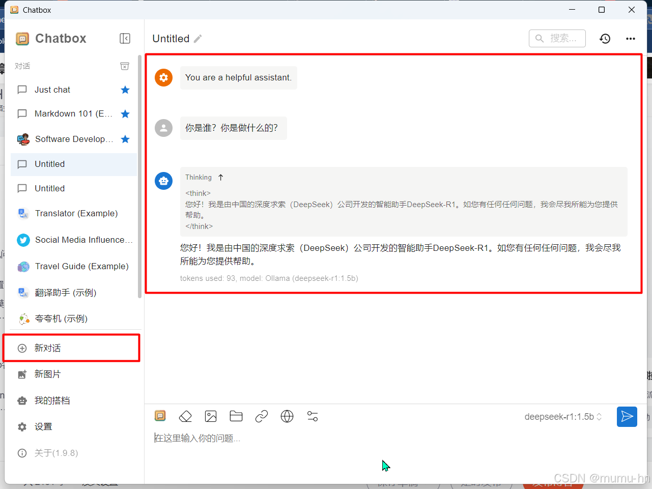Viewport: 652px width, 489px height.
Task: Click the sidebar conversation list scrollbar
Action: (139, 176)
